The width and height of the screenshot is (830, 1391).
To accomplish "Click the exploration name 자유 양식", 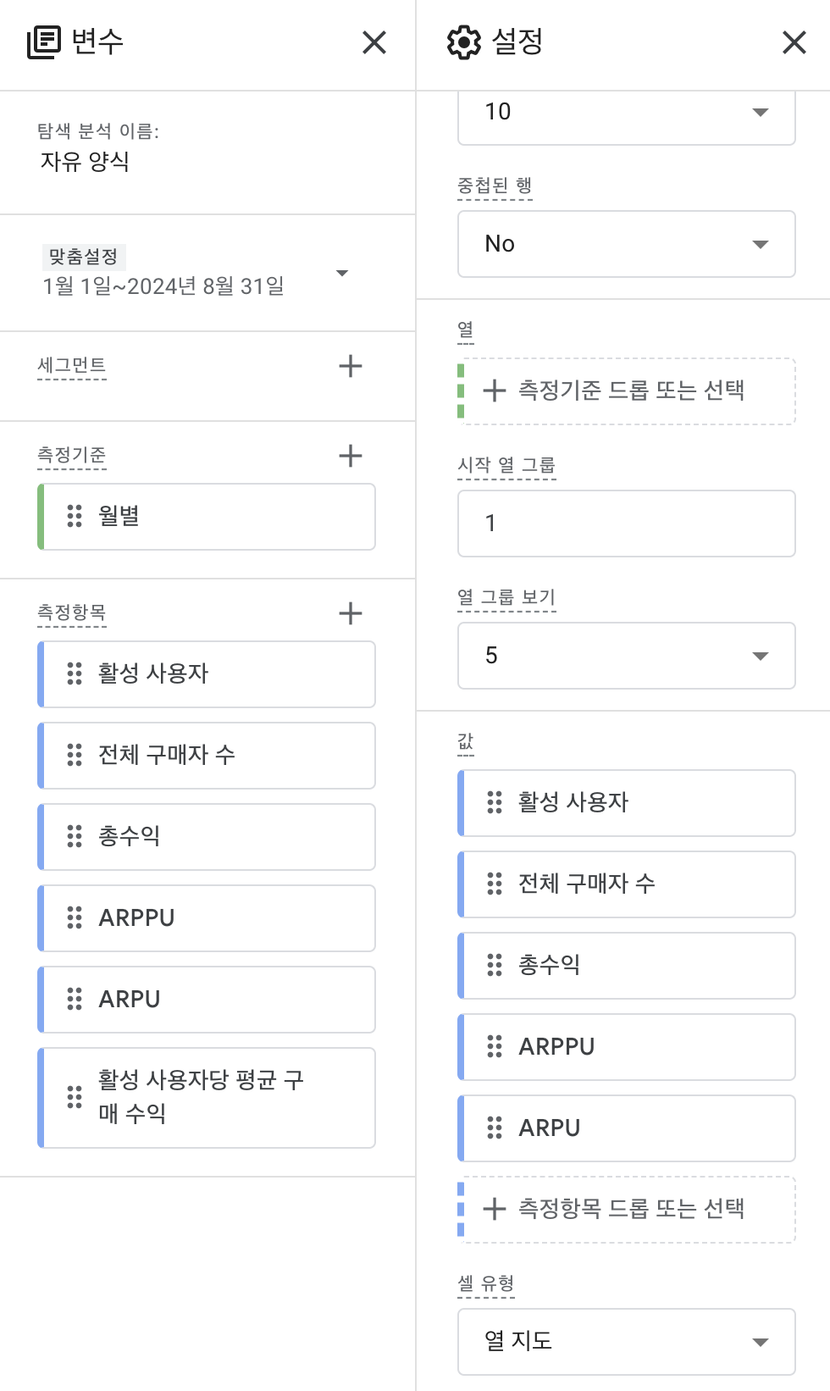I will pos(85,161).
